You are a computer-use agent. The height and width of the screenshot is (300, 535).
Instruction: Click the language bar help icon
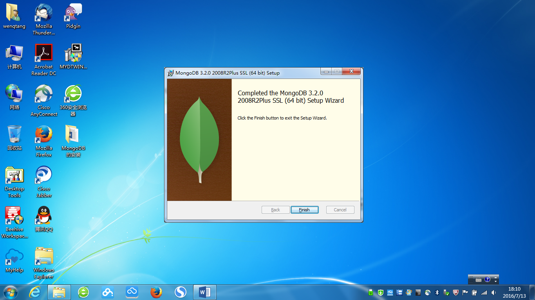point(487,279)
